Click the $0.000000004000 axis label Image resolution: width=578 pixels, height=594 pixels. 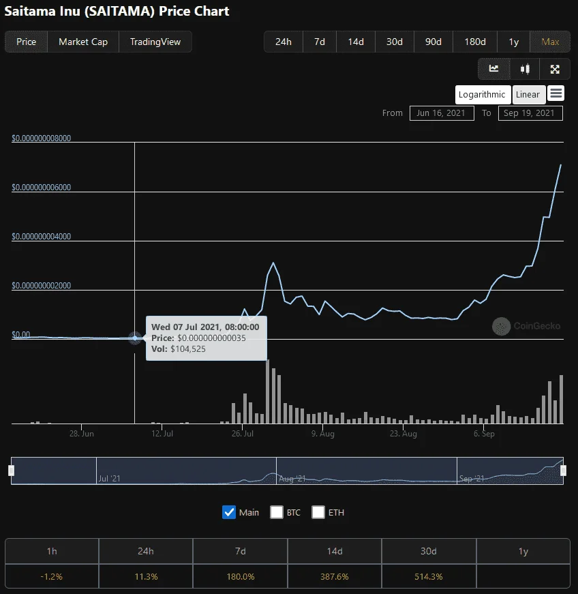[x=42, y=237]
